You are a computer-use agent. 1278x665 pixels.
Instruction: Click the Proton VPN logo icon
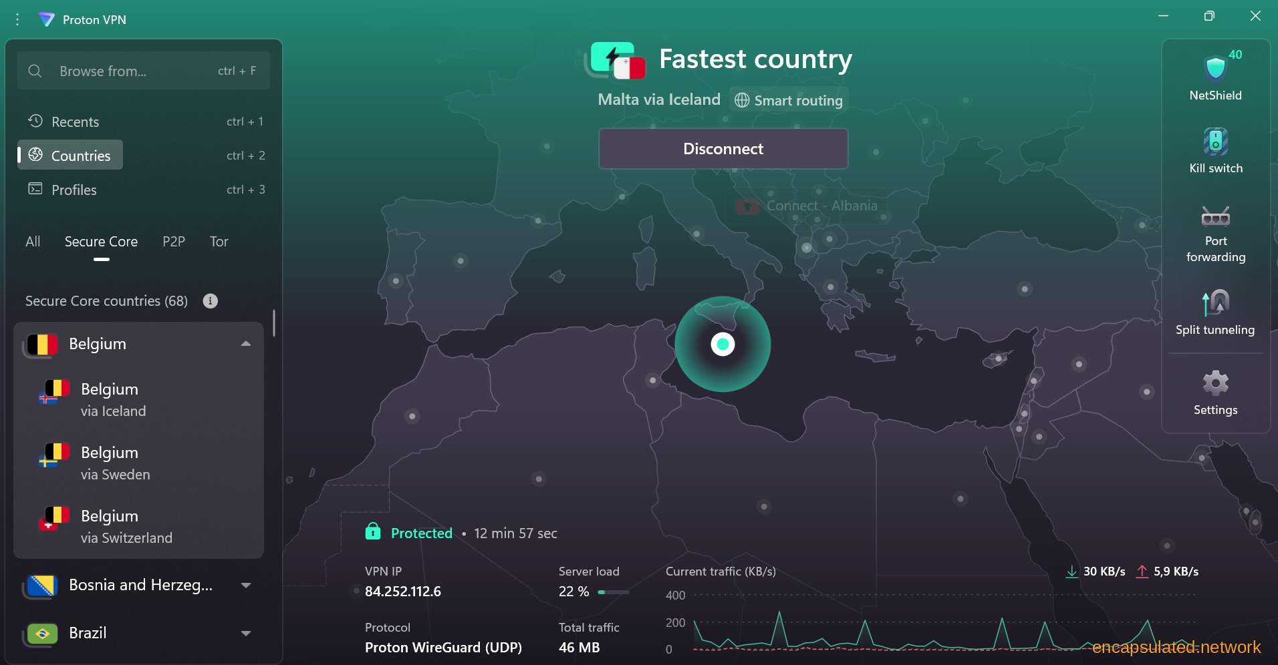pyautogui.click(x=47, y=19)
